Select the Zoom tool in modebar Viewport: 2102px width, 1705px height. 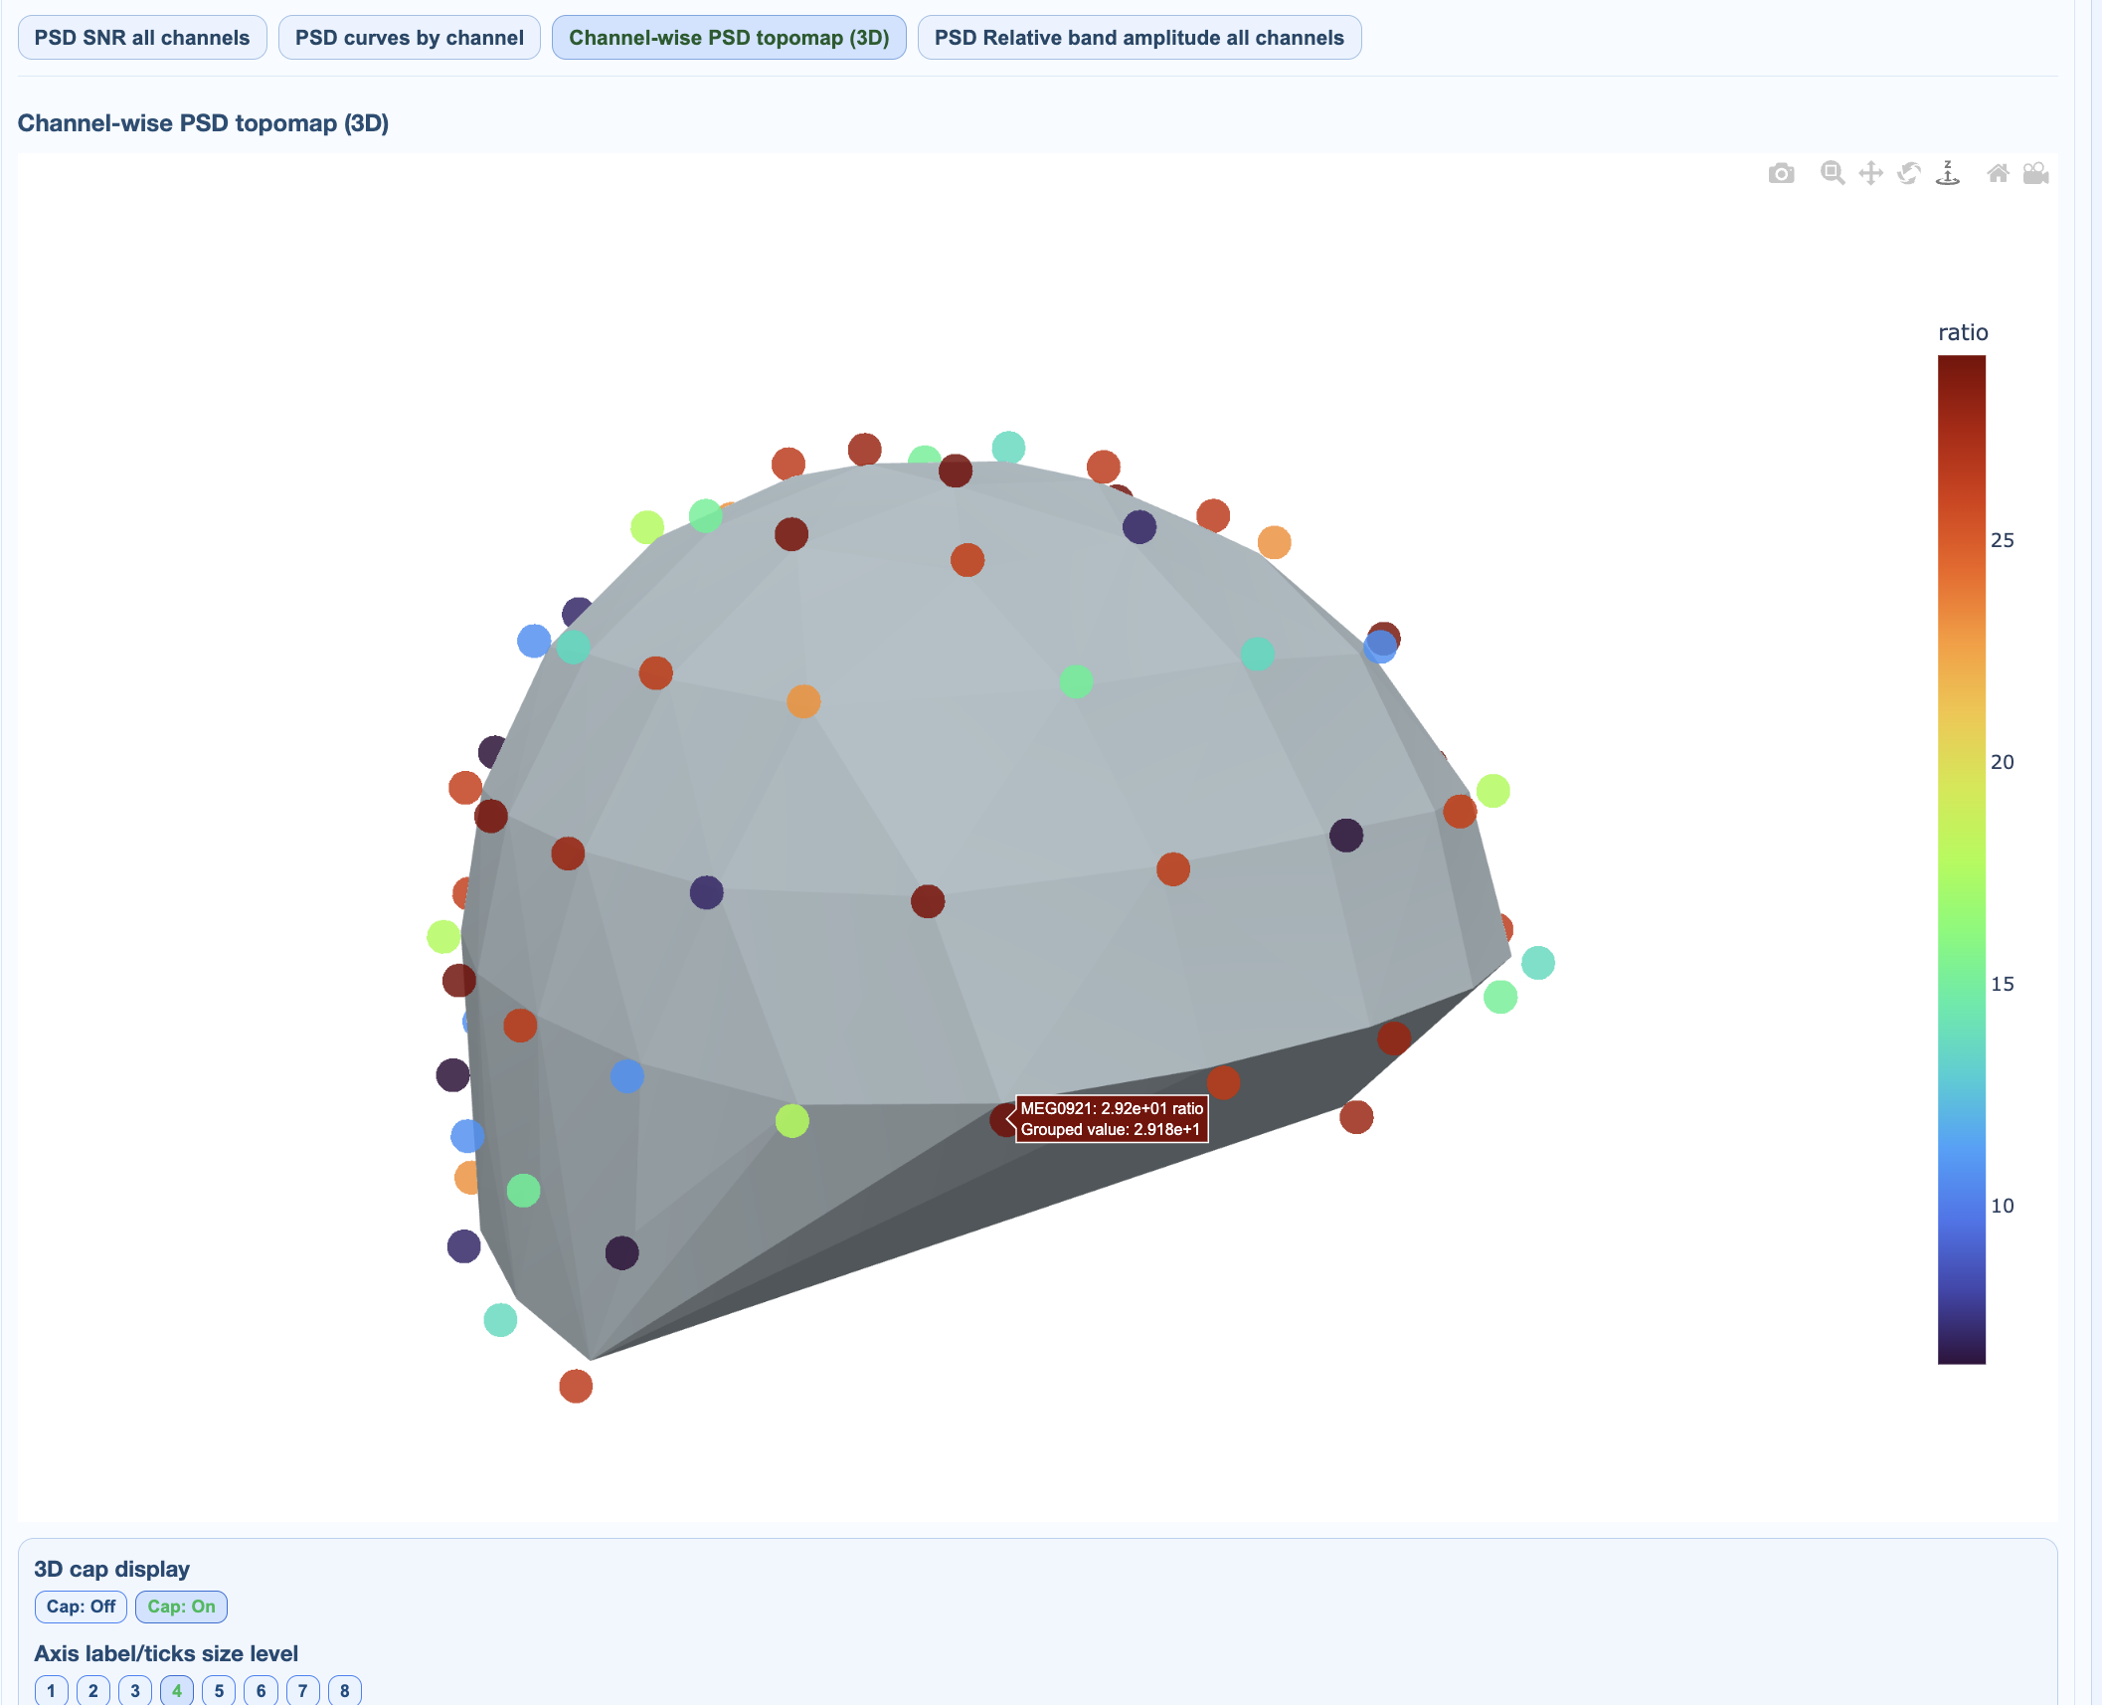pyautogui.click(x=1832, y=174)
